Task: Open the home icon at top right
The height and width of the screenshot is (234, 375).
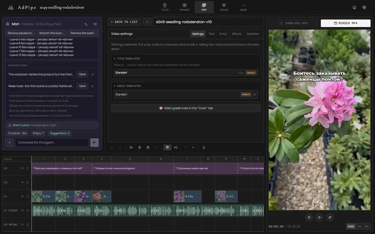Action: coord(355,7)
